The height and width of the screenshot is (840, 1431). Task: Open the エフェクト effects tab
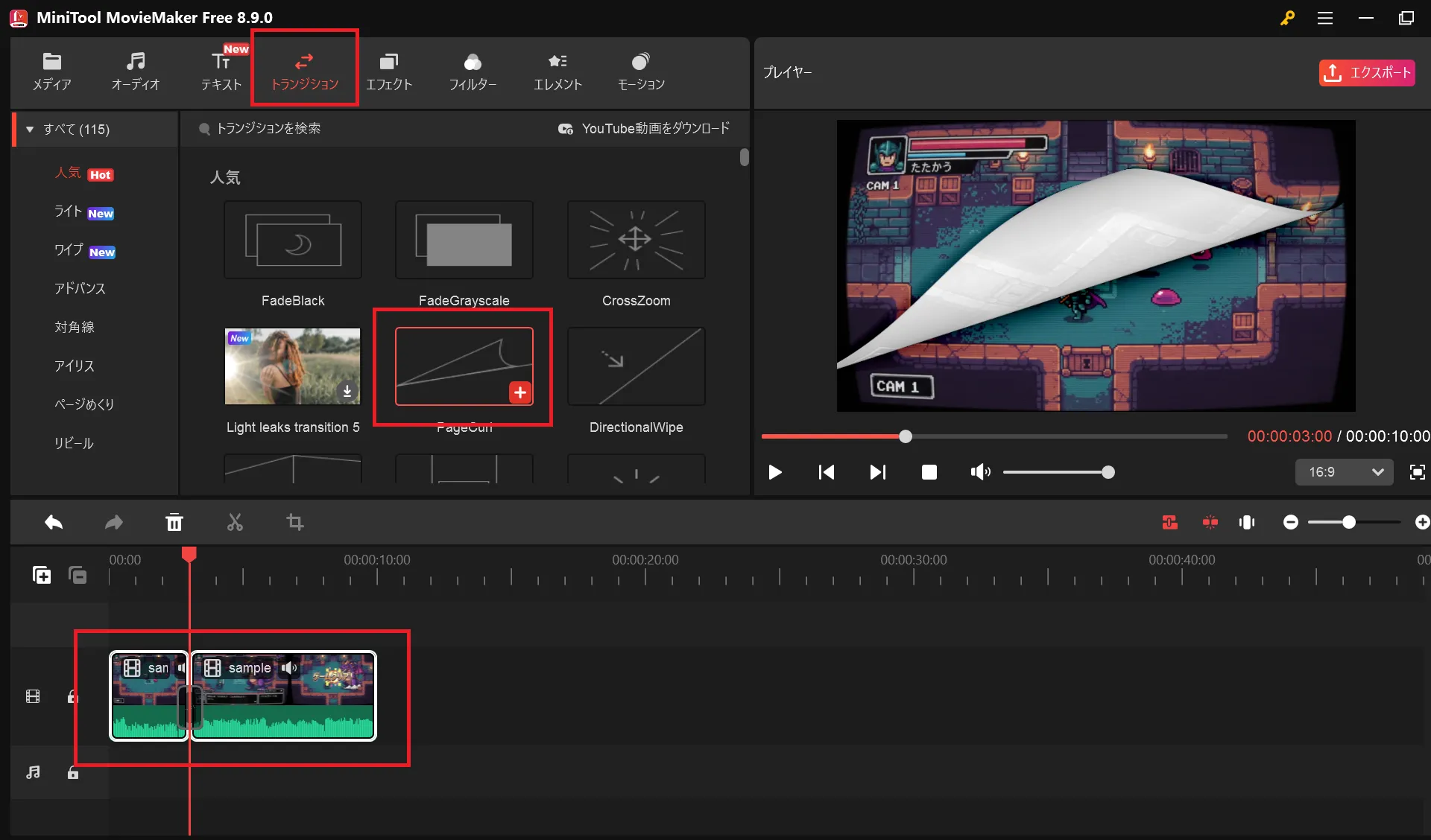click(389, 71)
